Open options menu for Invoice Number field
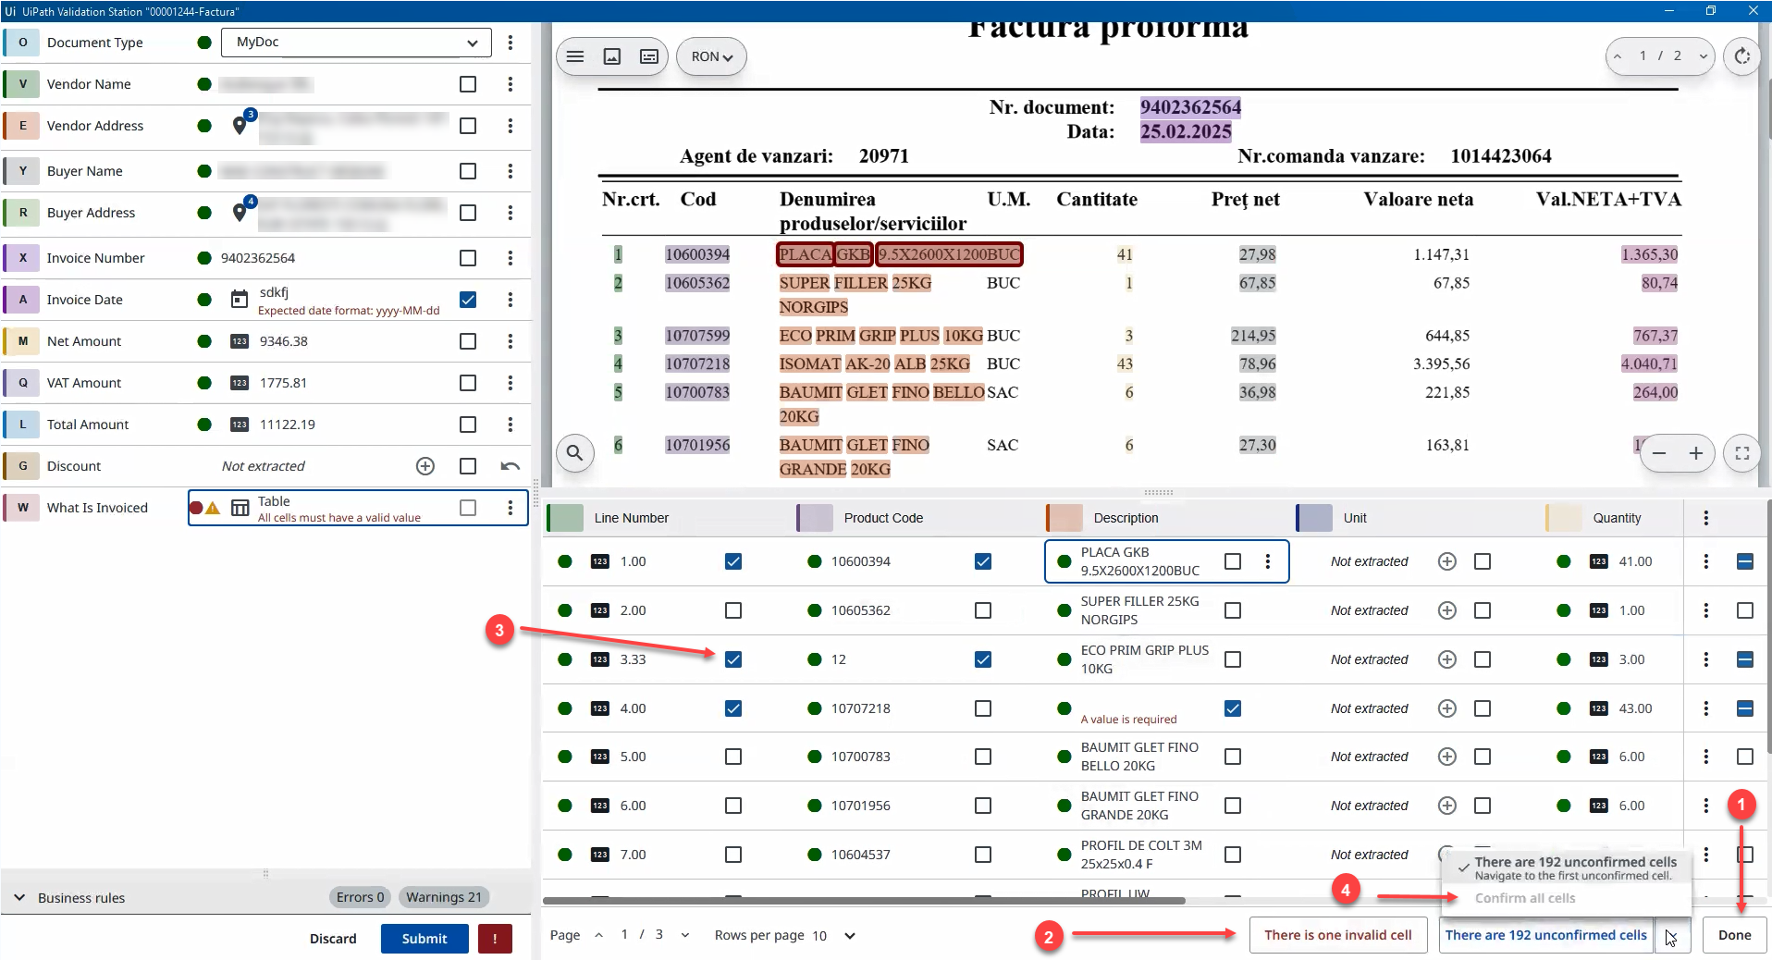The width and height of the screenshot is (1772, 960). pos(510,258)
